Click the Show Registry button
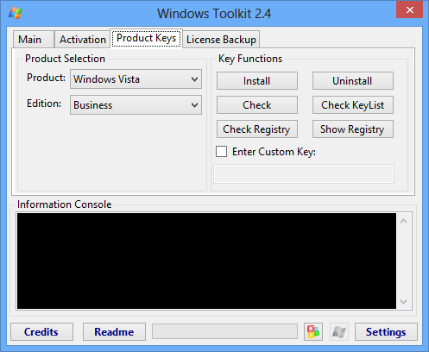Screen dimensions: 429x352 pos(353,129)
